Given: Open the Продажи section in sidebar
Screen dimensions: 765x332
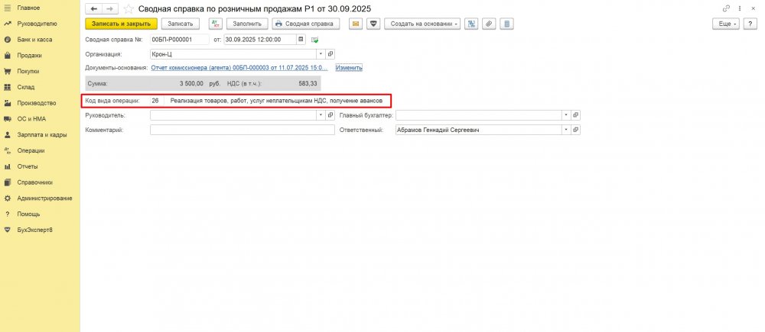Looking at the screenshot, I should 29,55.
